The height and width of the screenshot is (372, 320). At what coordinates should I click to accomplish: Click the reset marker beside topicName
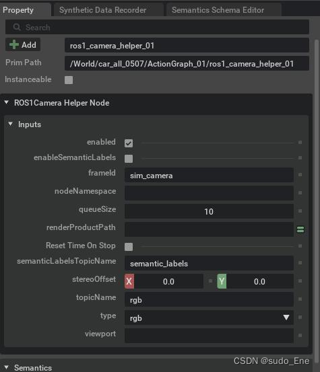pyautogui.click(x=300, y=299)
